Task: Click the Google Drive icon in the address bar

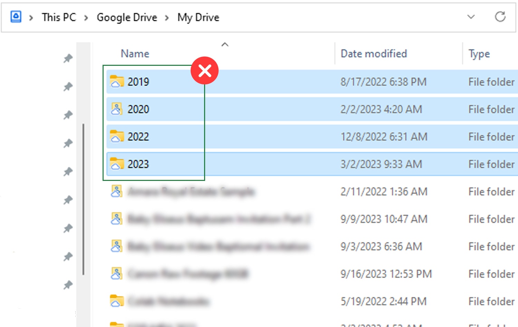Action: click(16, 17)
